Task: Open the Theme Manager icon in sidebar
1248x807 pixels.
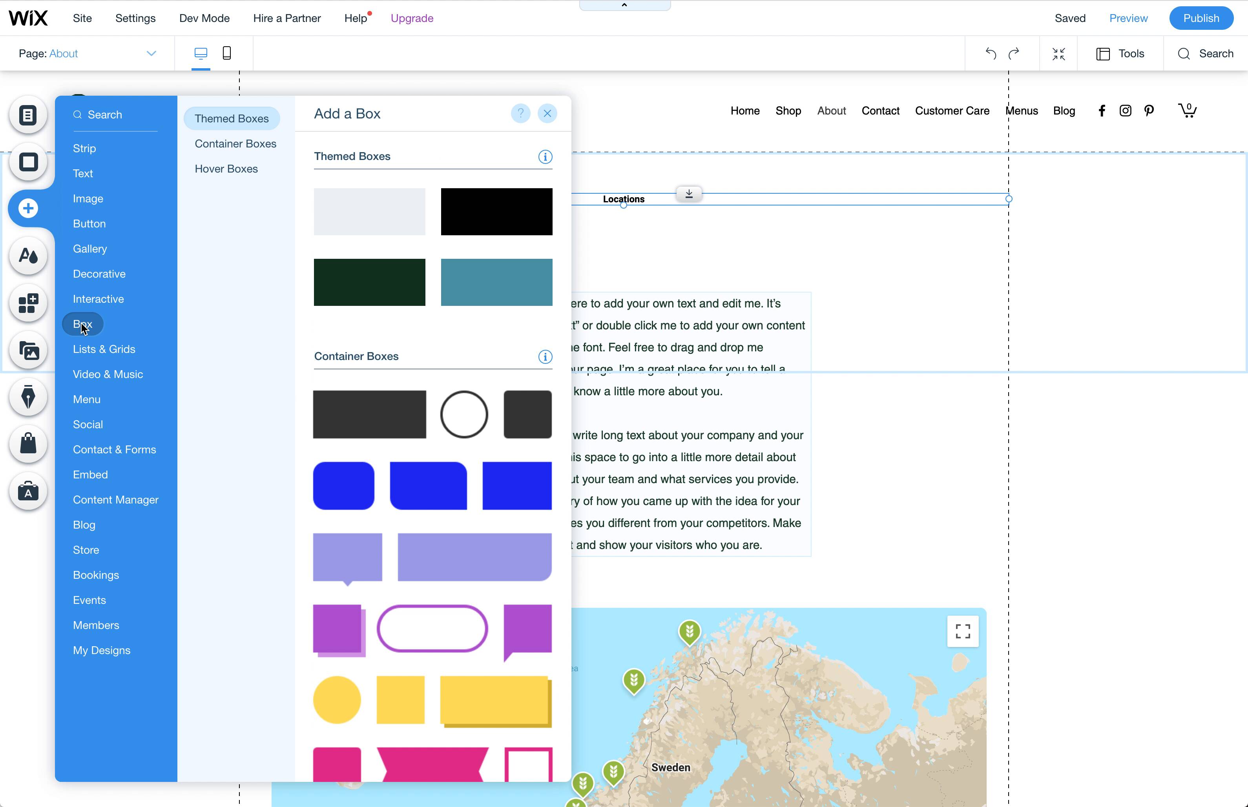Action: 28,256
